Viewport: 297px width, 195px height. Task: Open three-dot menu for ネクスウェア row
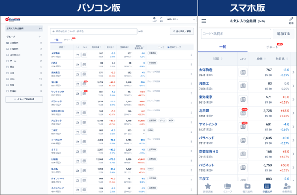pyautogui.click(x=191, y=190)
